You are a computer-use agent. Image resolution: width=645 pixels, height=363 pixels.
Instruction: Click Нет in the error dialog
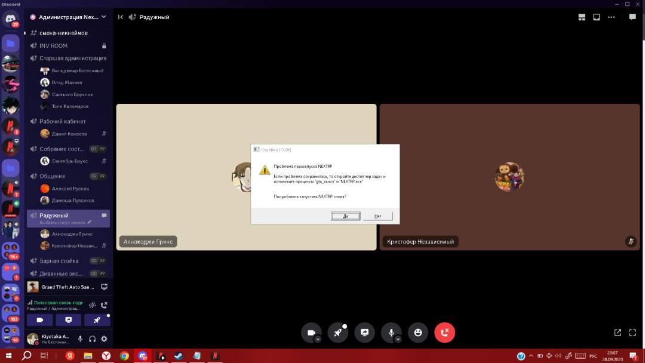coord(377,216)
